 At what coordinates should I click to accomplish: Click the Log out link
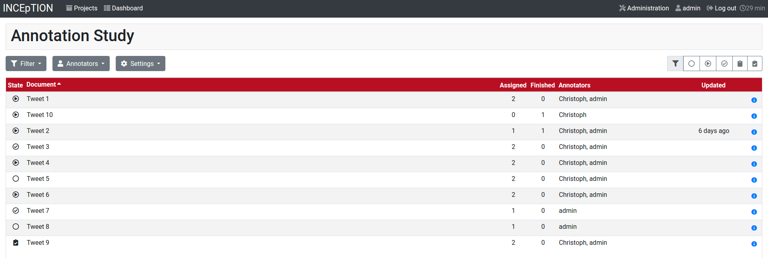721,8
